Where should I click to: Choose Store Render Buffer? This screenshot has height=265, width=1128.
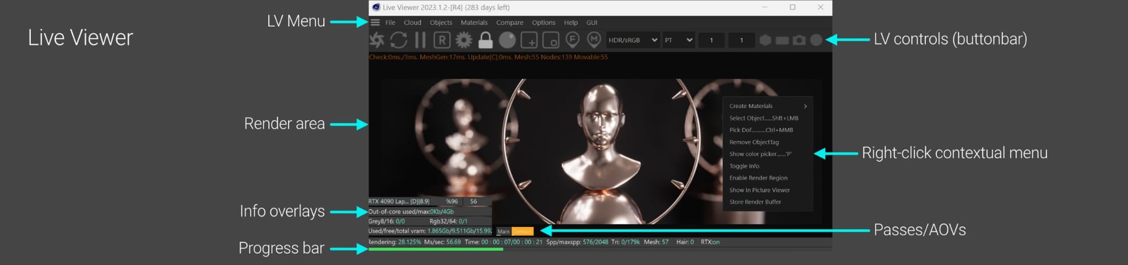pyautogui.click(x=768, y=202)
